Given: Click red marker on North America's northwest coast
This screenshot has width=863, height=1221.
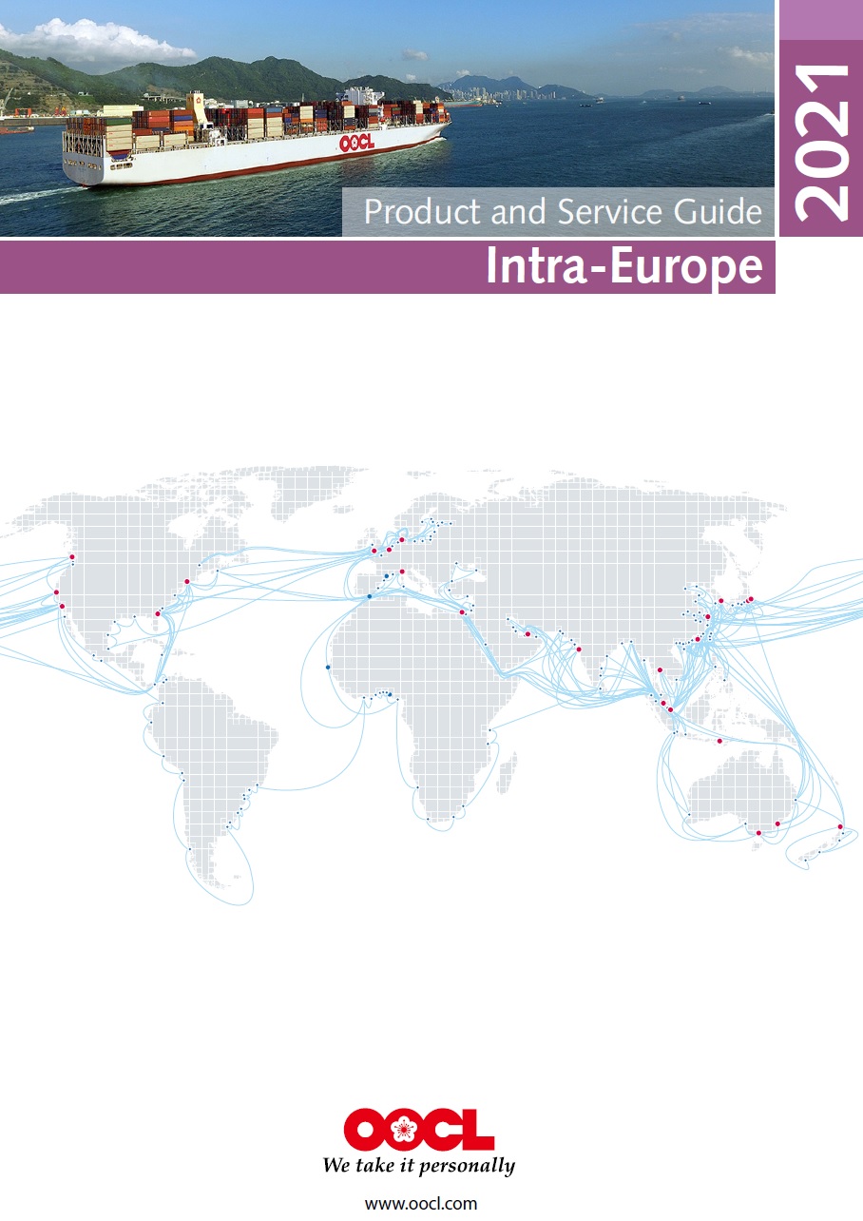Looking at the screenshot, I should pos(72,557).
